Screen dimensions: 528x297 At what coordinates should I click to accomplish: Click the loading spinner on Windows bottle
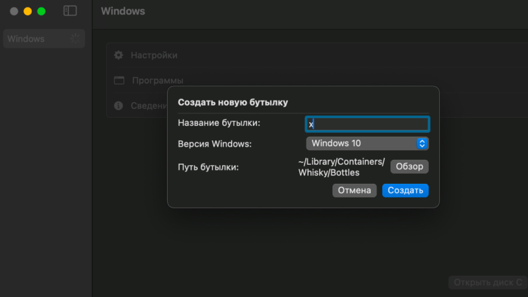pos(75,39)
